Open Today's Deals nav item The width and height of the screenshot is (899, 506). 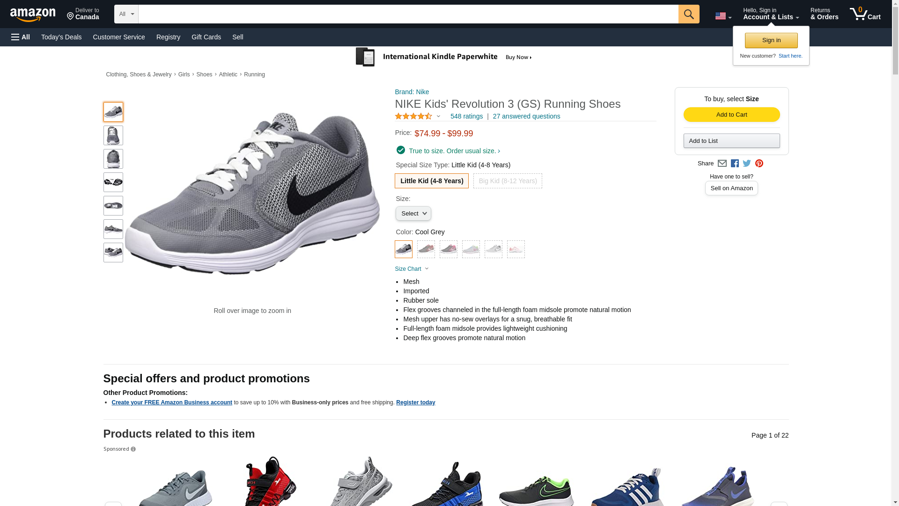[61, 37]
